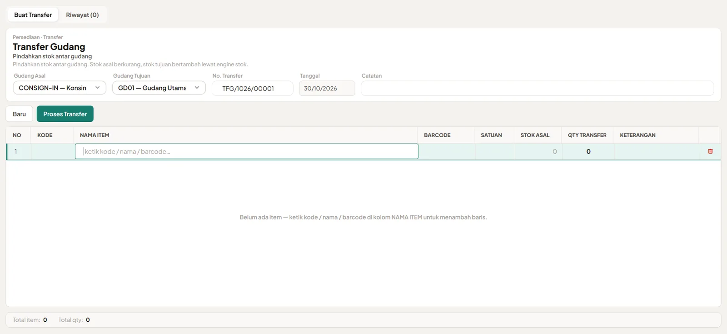Click the Proses Transfer button
Screen dimensions: 727x334
(x=65, y=114)
